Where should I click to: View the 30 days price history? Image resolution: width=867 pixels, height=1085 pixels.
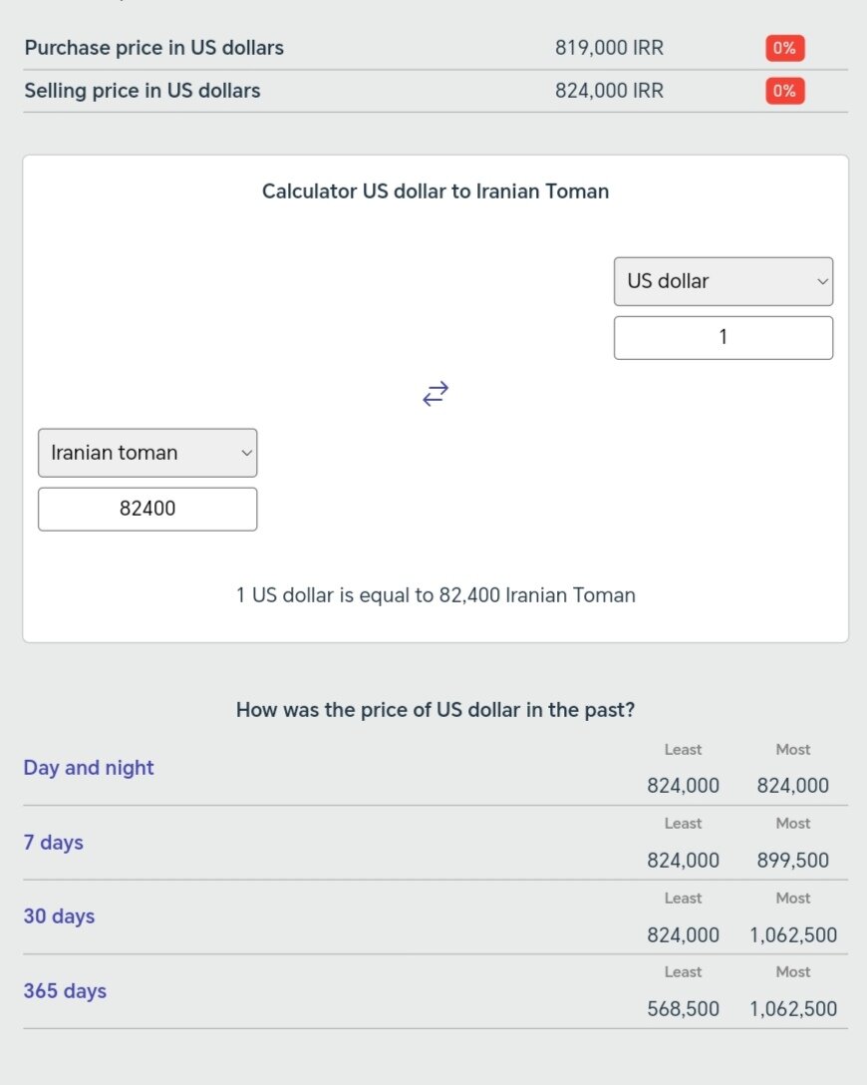point(59,916)
